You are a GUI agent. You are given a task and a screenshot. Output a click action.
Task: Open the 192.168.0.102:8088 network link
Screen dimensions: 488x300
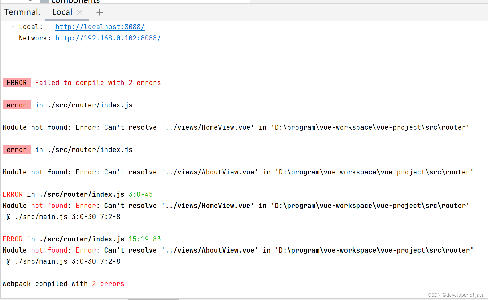point(108,38)
